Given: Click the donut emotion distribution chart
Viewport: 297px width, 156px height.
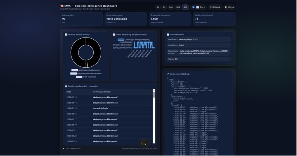Looking at the screenshot, I should click(x=86, y=53).
